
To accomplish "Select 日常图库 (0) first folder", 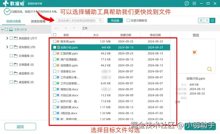I will (x=26, y=56).
